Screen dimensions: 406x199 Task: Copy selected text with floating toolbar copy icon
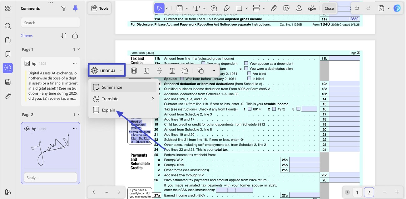point(201,71)
